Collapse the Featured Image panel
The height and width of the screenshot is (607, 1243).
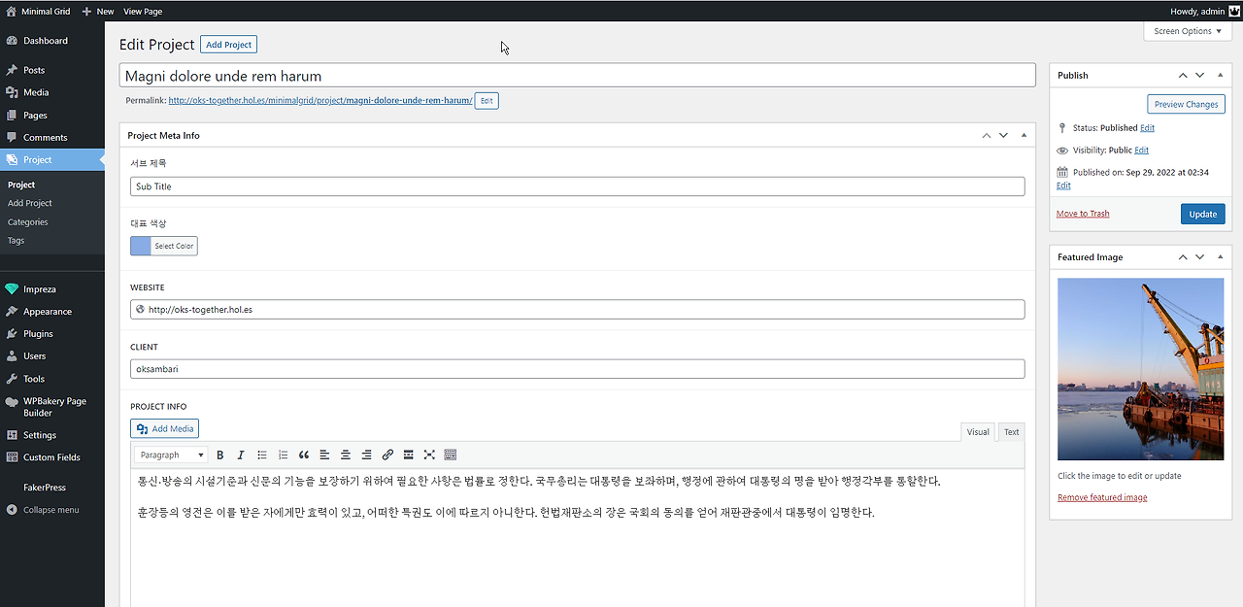click(1221, 257)
